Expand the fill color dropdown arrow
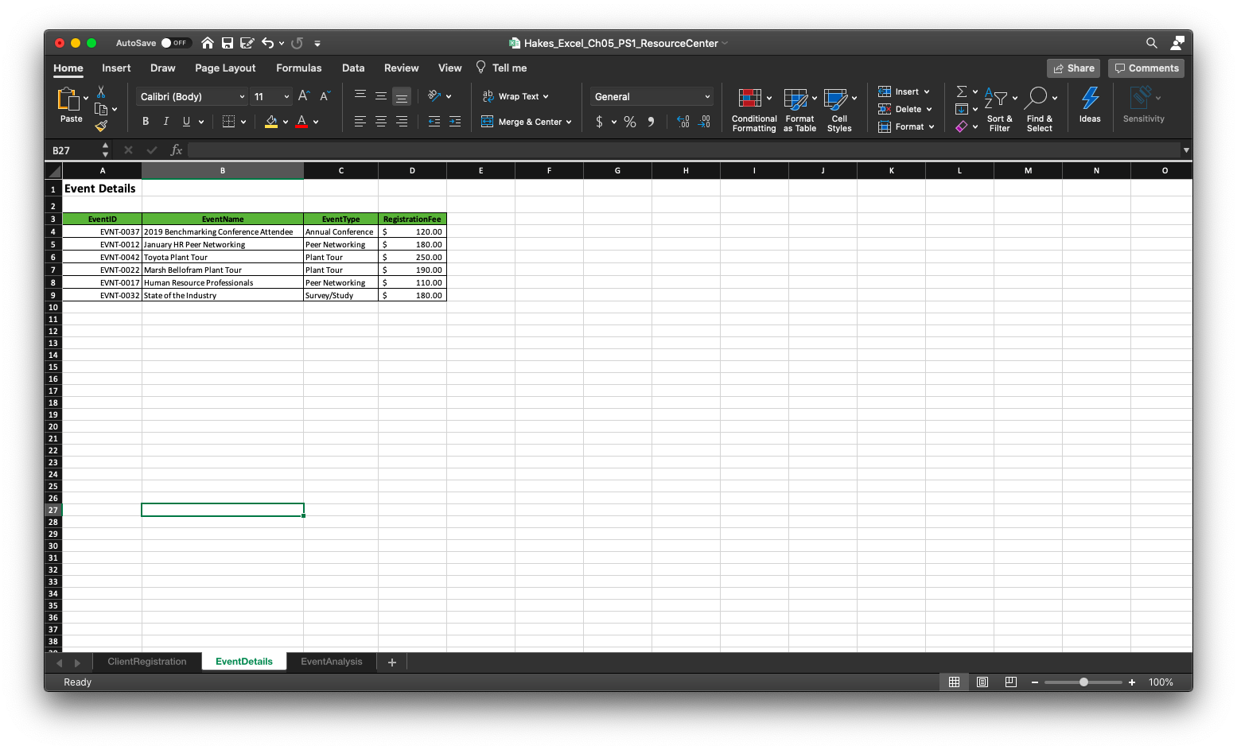 (285, 122)
